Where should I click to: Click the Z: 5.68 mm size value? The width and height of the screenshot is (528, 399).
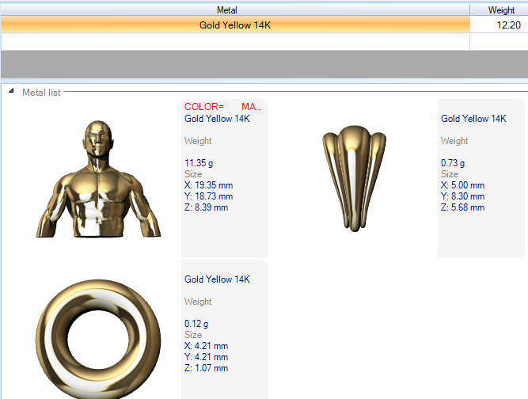click(x=462, y=207)
